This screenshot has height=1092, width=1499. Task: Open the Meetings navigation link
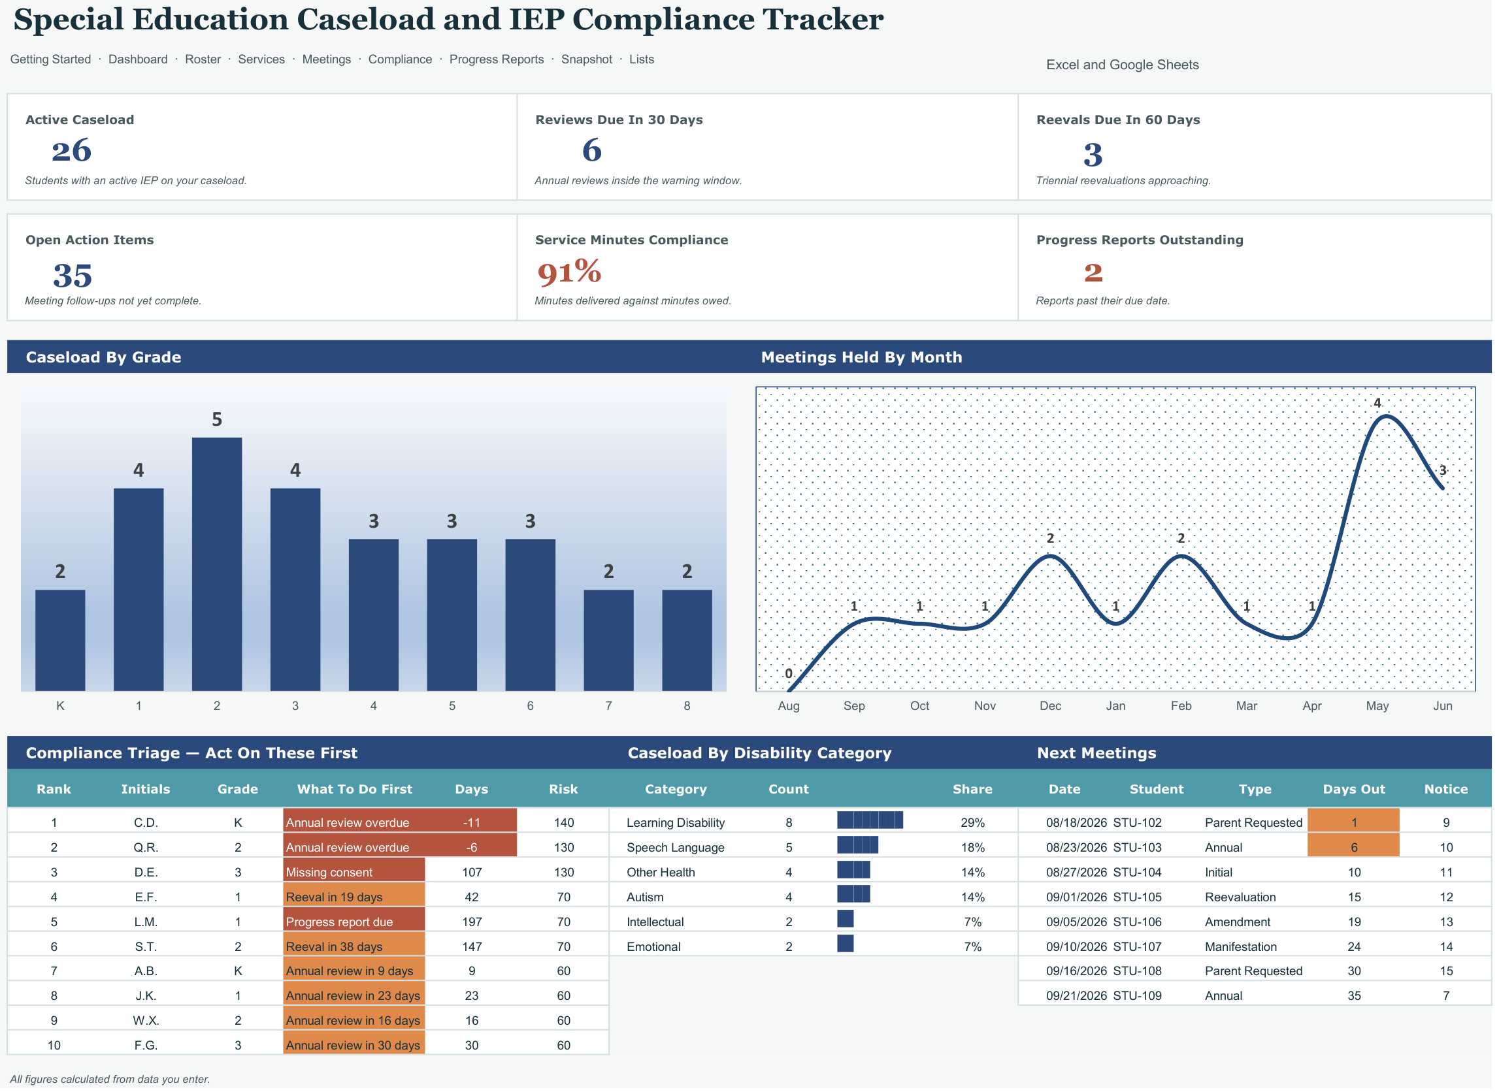(327, 59)
